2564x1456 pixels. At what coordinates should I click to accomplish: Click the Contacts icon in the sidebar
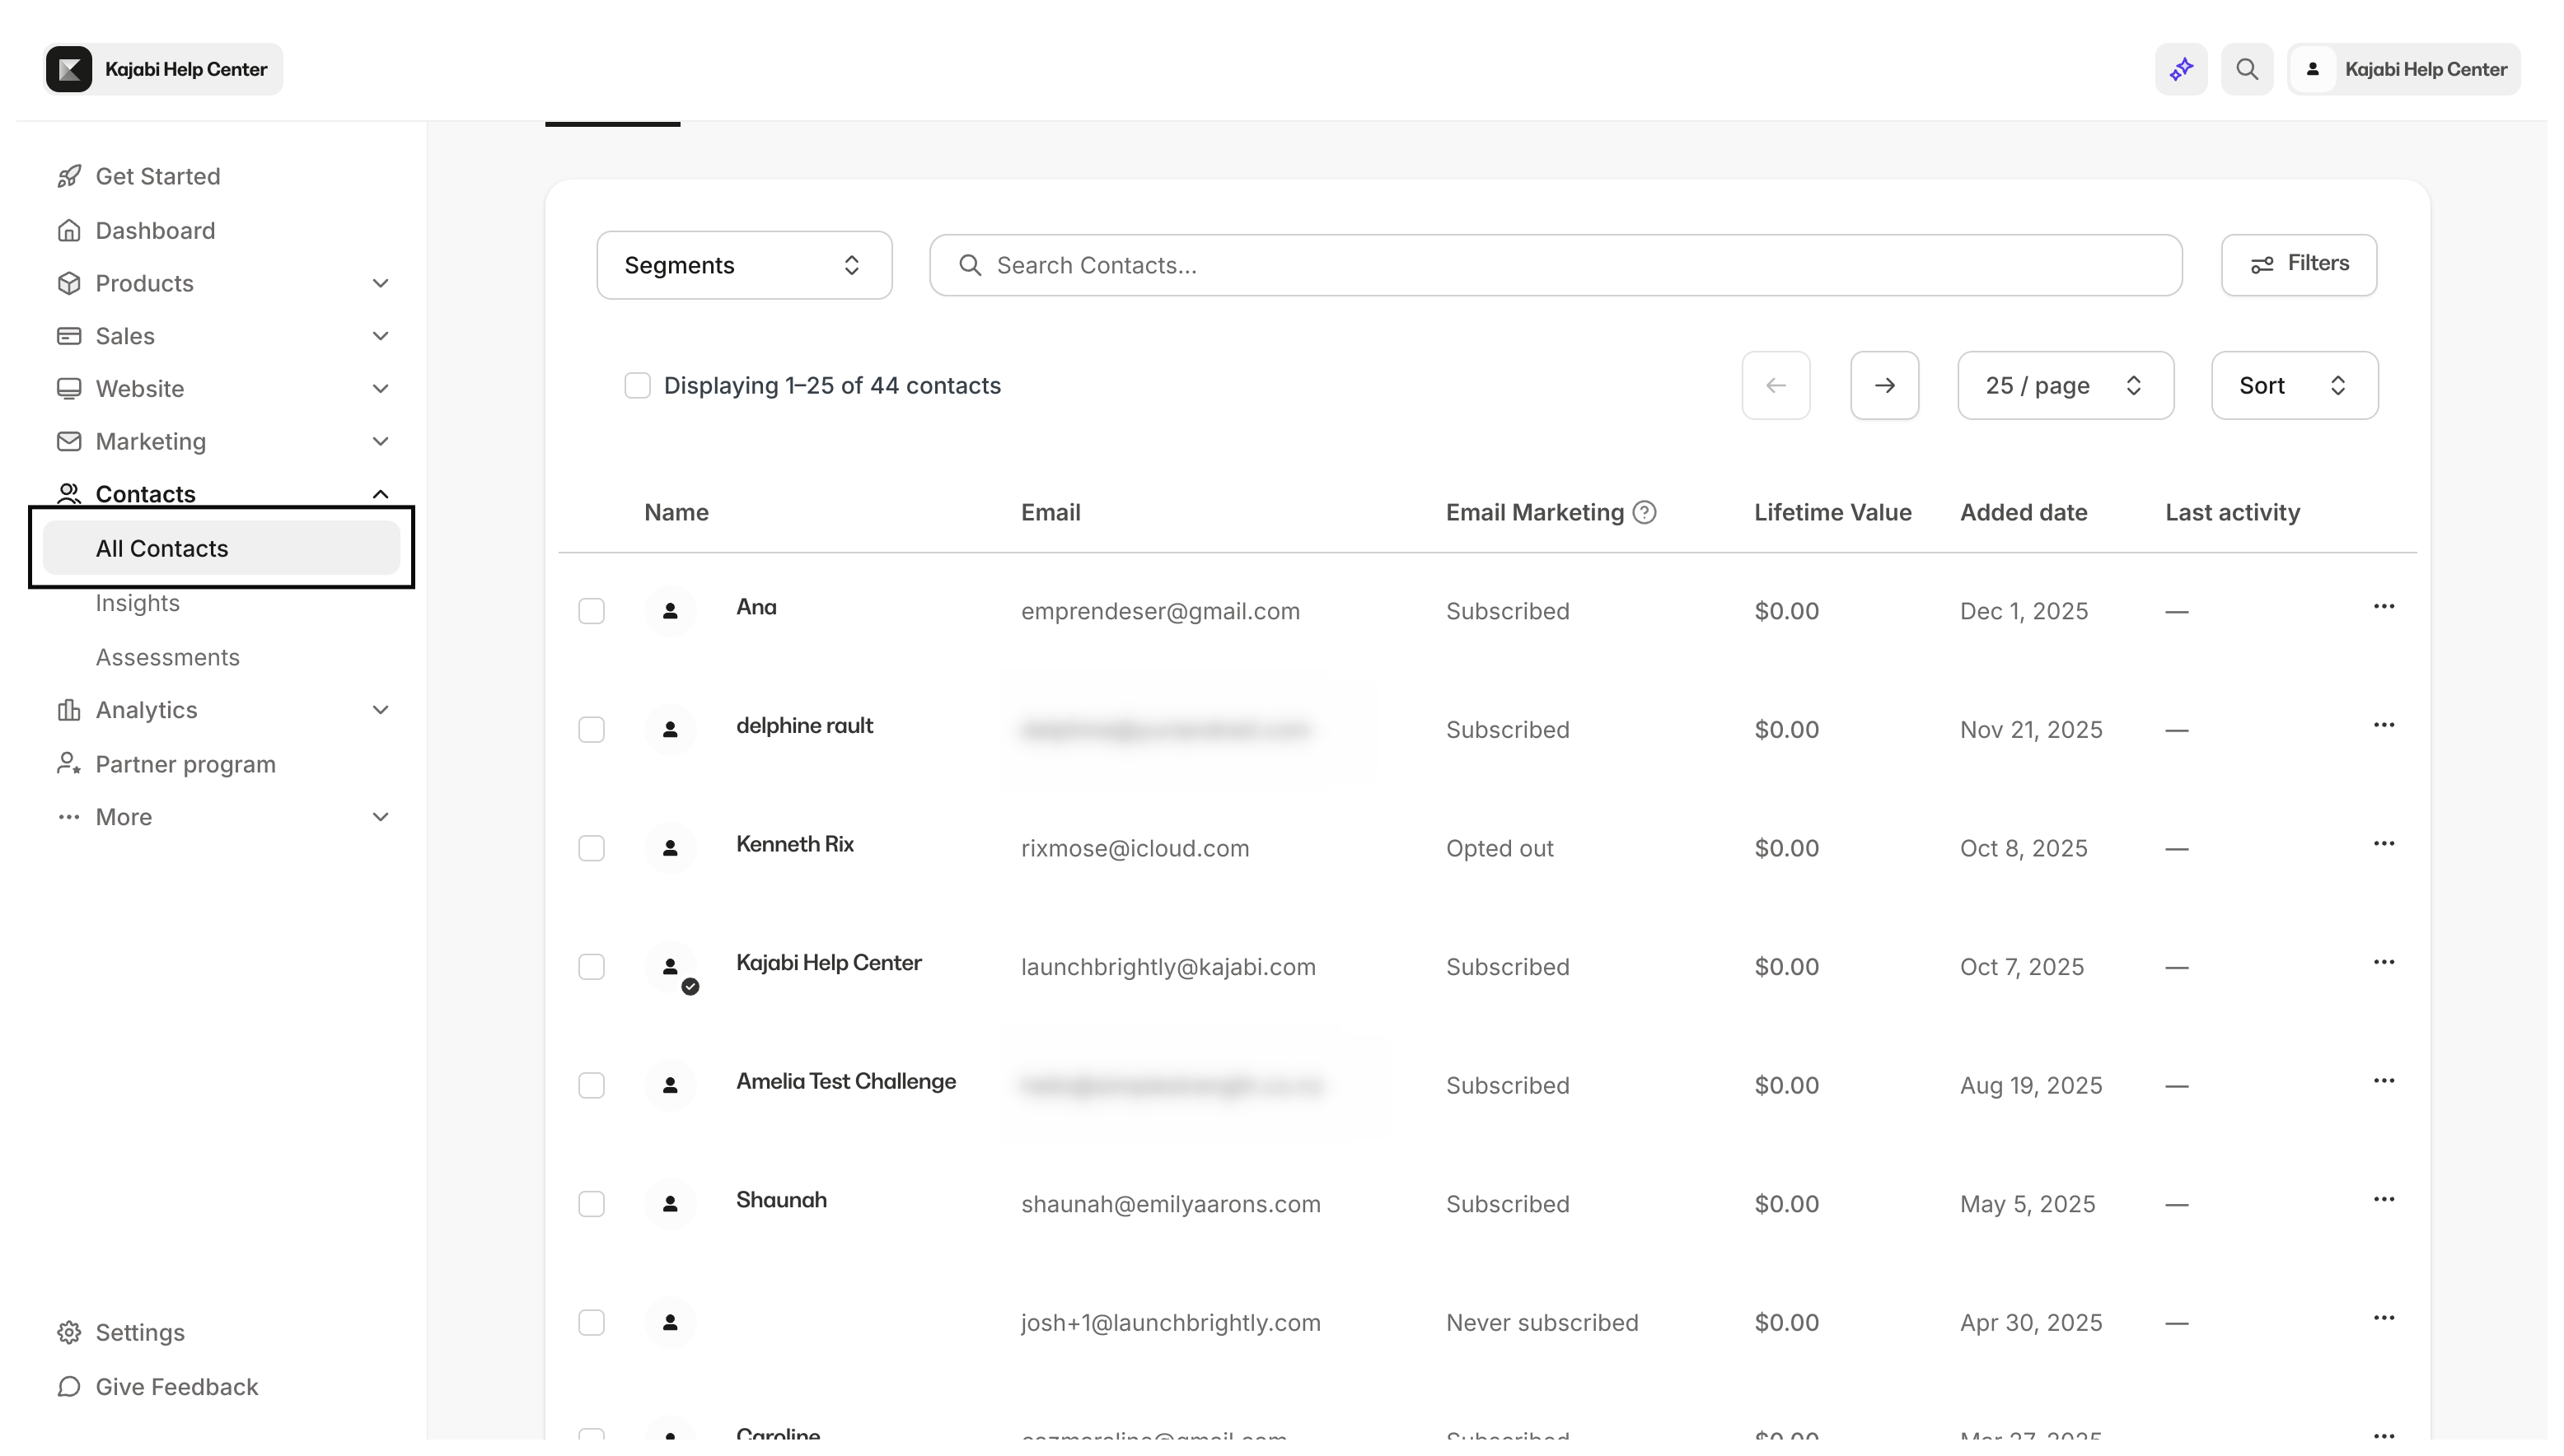pos(68,493)
